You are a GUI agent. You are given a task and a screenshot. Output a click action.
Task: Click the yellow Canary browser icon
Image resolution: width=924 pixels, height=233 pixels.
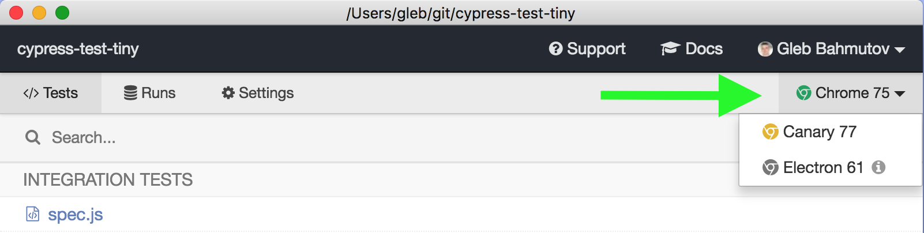pos(771,132)
